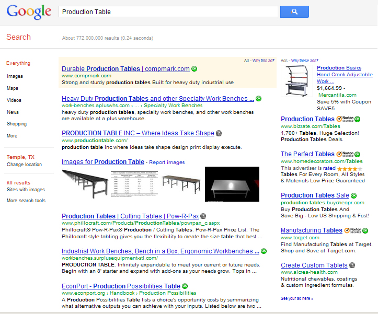Image resolution: width=378 pixels, height=314 pixels.
Task: Open EconPort Production Possibilities Table result
Action: tap(121, 286)
